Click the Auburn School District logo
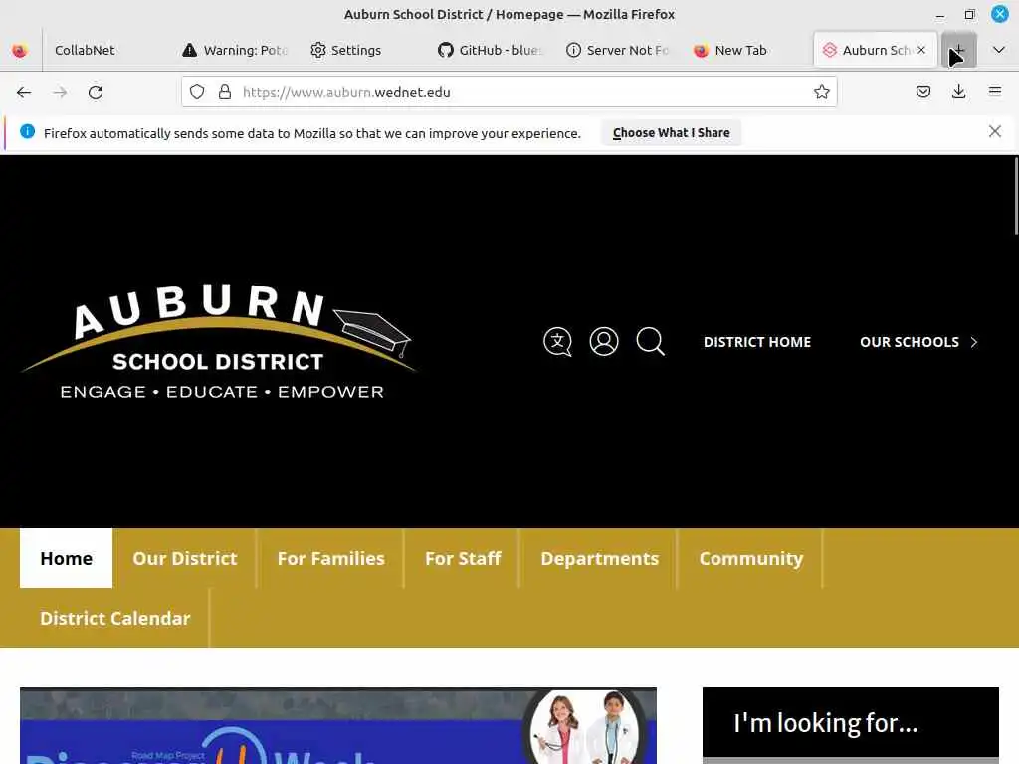This screenshot has width=1019, height=764. click(x=218, y=342)
